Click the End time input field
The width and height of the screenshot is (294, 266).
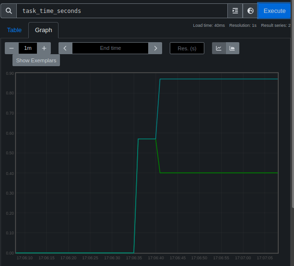coord(110,48)
